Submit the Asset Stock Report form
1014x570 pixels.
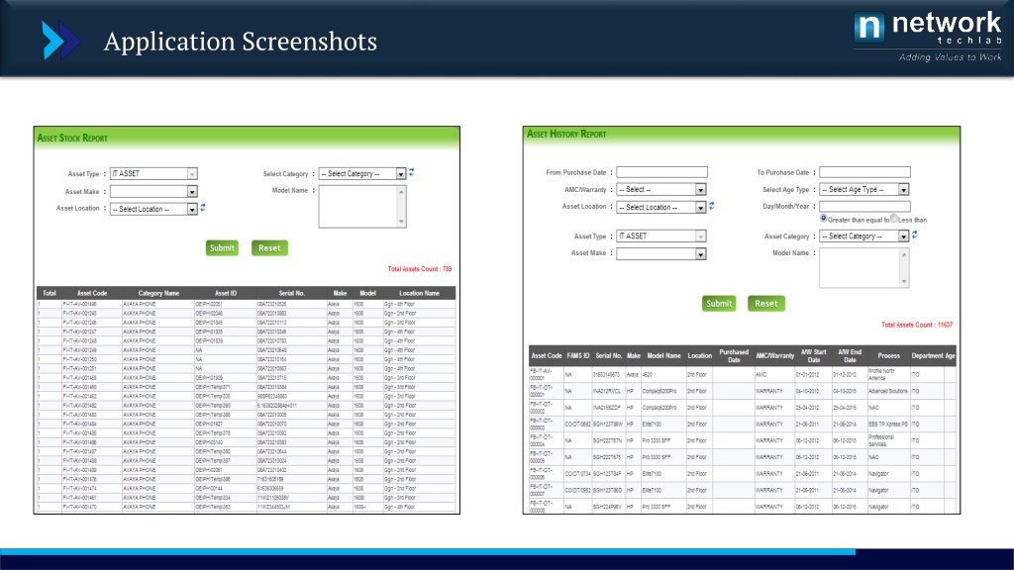(222, 247)
